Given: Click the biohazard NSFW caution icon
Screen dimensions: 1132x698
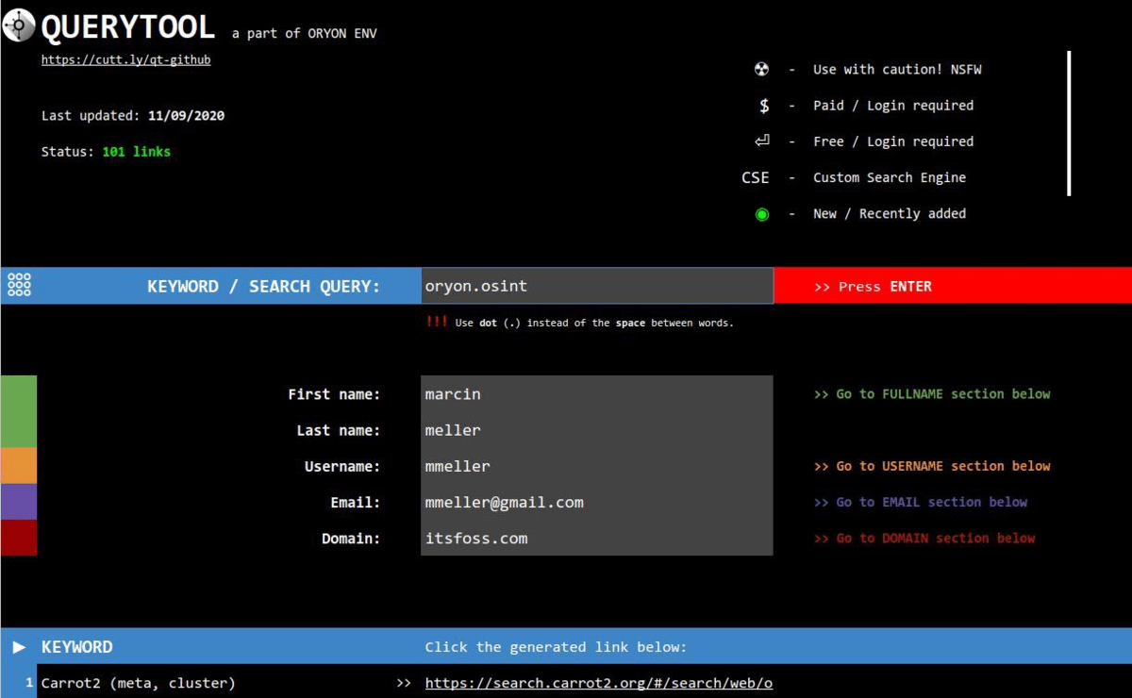Looking at the screenshot, I should 762,69.
